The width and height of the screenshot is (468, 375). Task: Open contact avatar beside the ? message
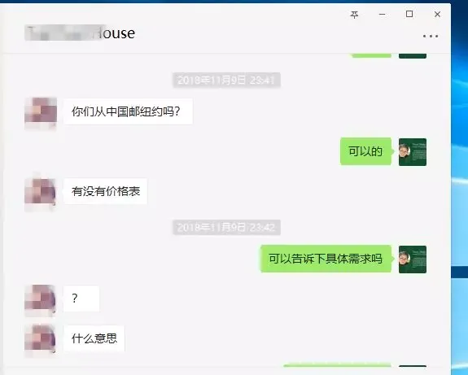[41, 299]
